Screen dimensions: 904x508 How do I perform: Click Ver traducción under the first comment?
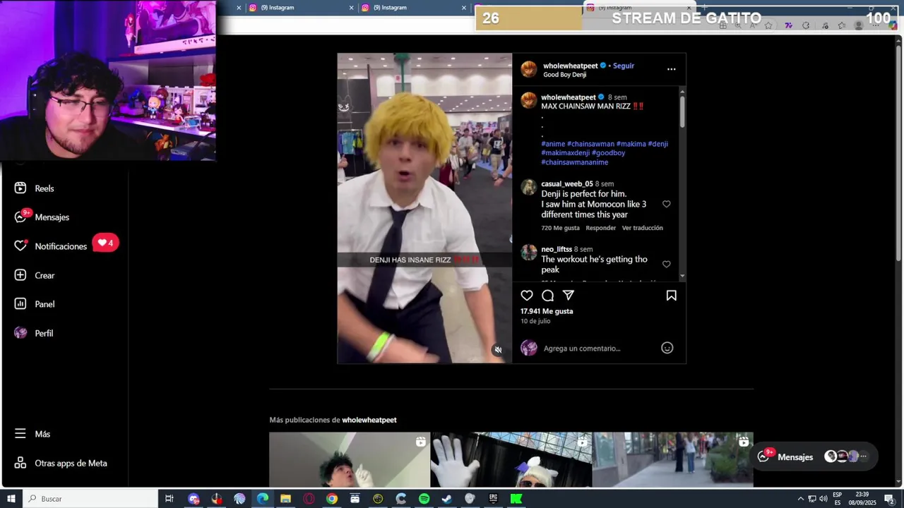point(642,228)
